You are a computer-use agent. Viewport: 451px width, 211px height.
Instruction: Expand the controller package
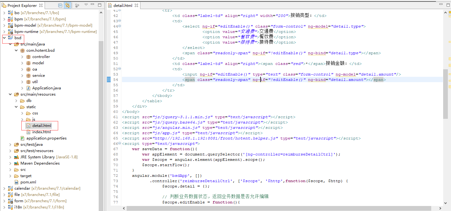[x=22, y=57]
